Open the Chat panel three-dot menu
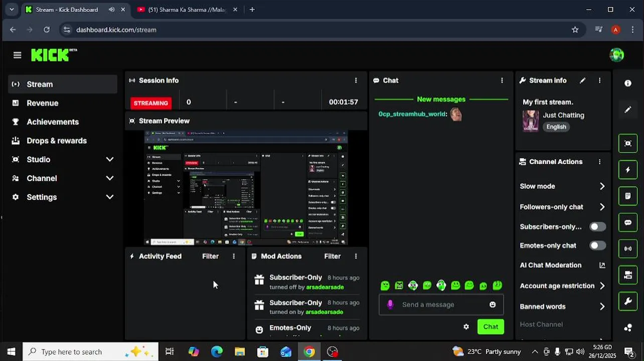The image size is (644, 361). pos(502,80)
